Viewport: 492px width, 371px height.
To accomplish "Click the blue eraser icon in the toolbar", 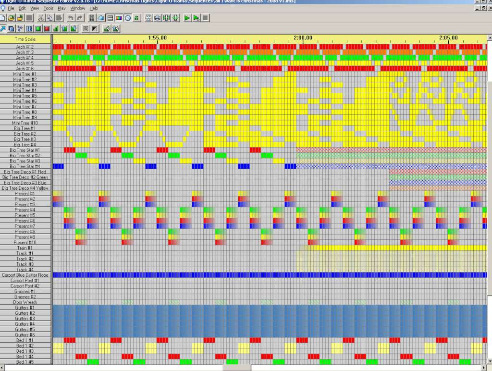I will click(x=101, y=18).
